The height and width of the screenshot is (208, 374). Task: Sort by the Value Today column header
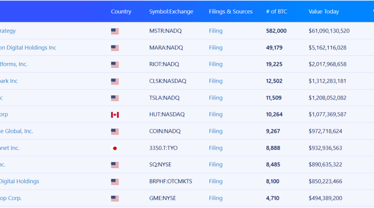pyautogui.click(x=324, y=11)
